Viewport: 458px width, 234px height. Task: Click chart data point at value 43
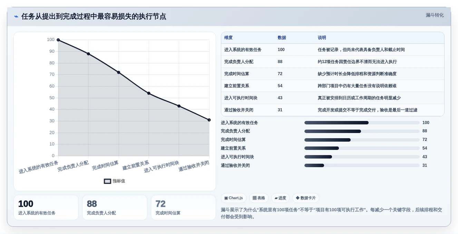pyautogui.click(x=179, y=106)
